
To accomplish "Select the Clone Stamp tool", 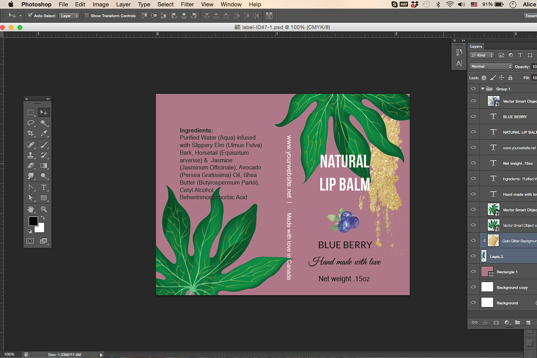I will tap(30, 155).
